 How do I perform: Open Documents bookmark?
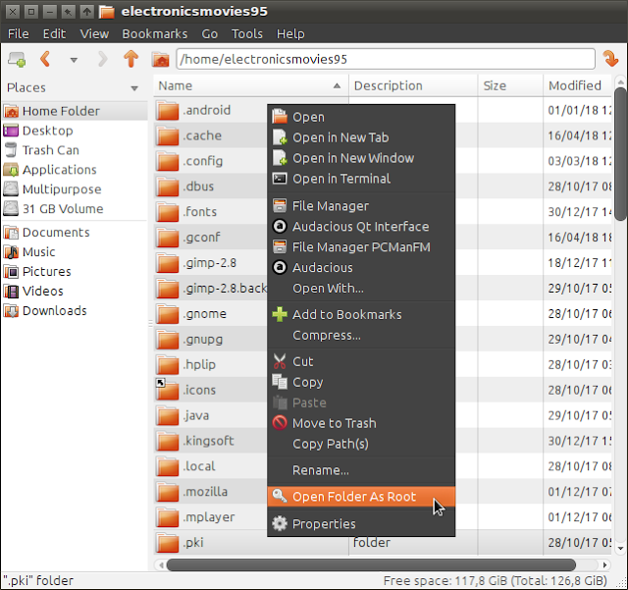[x=75, y=233]
